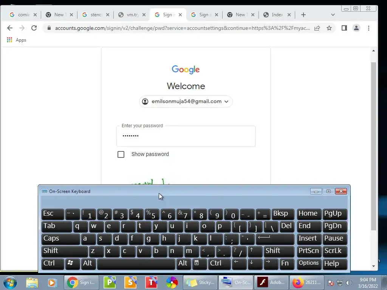Expand the emilsonmuja54@gmail.com account chooser
The height and width of the screenshot is (290, 387).
[x=186, y=101]
